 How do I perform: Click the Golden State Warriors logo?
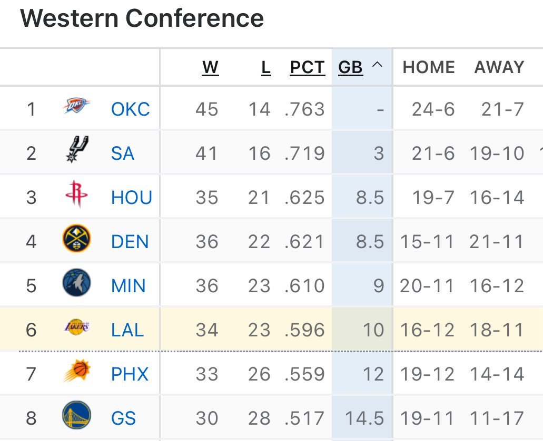[76, 416]
